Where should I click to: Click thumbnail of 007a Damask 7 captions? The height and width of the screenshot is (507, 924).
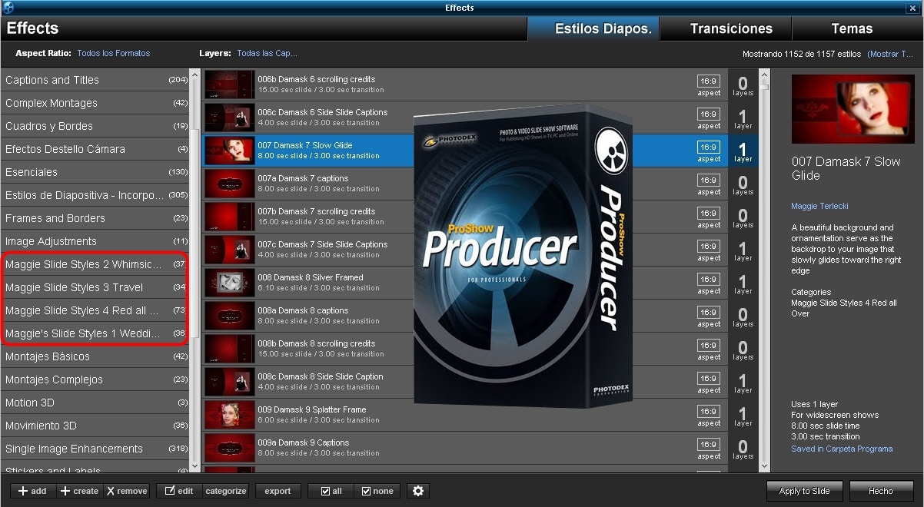(x=229, y=184)
